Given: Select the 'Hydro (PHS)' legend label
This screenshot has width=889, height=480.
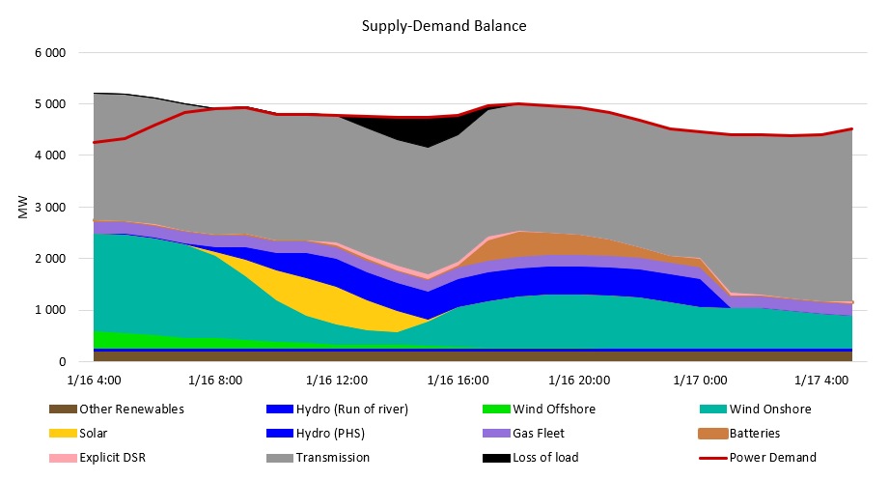Looking at the screenshot, I should click(x=330, y=434).
